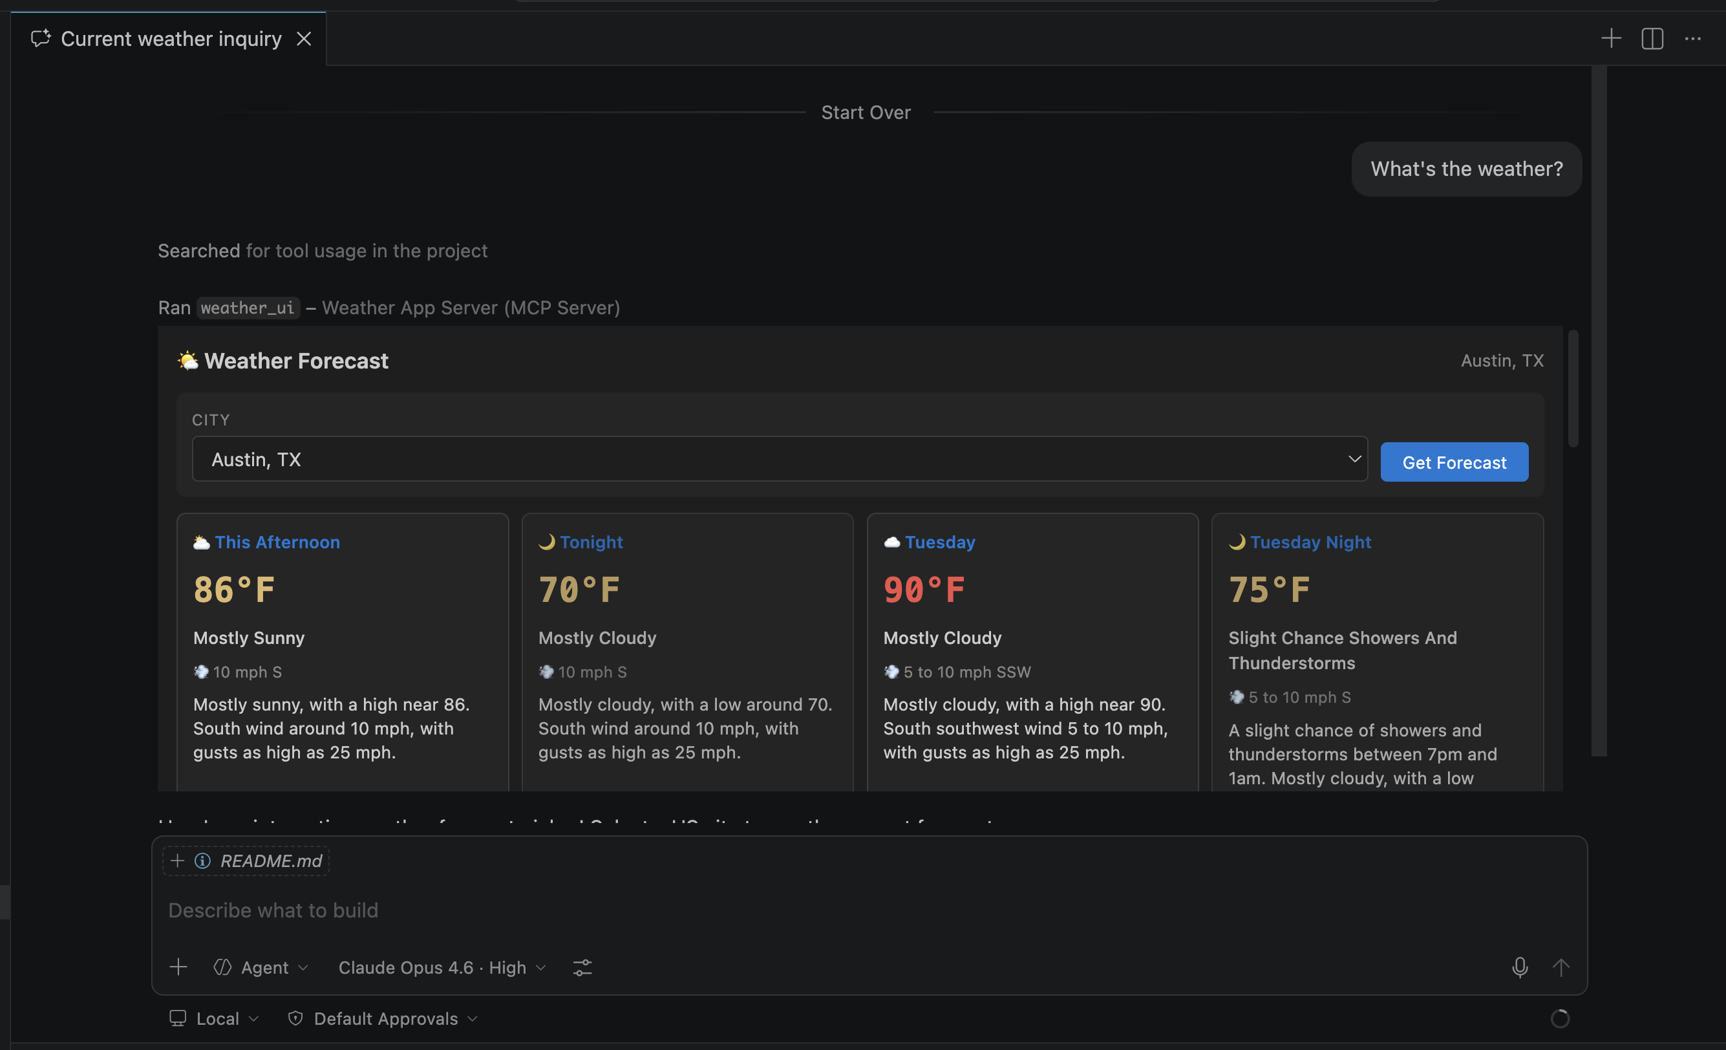1726x1050 pixels.
Task: Click the 86°F temperature value
Action: click(x=234, y=589)
